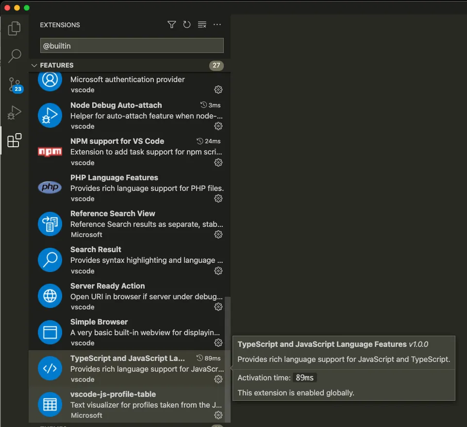Open gear for vscode-js-profile-table

click(x=218, y=415)
